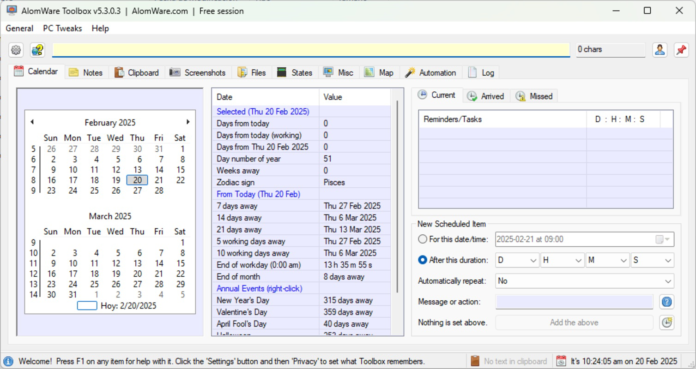Open Settings via the gear icon
696x369 pixels.
coord(16,50)
